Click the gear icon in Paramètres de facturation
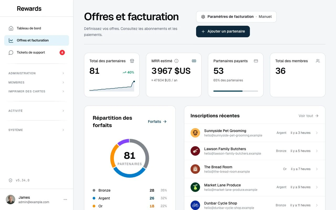 [203, 17]
